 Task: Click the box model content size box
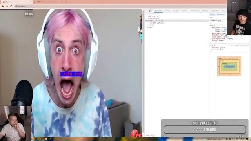click(x=229, y=66)
